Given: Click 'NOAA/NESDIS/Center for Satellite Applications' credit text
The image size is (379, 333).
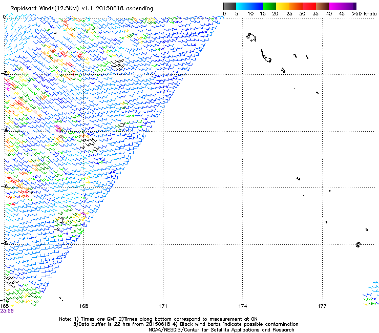Looking at the screenshot, I should 205,330.
